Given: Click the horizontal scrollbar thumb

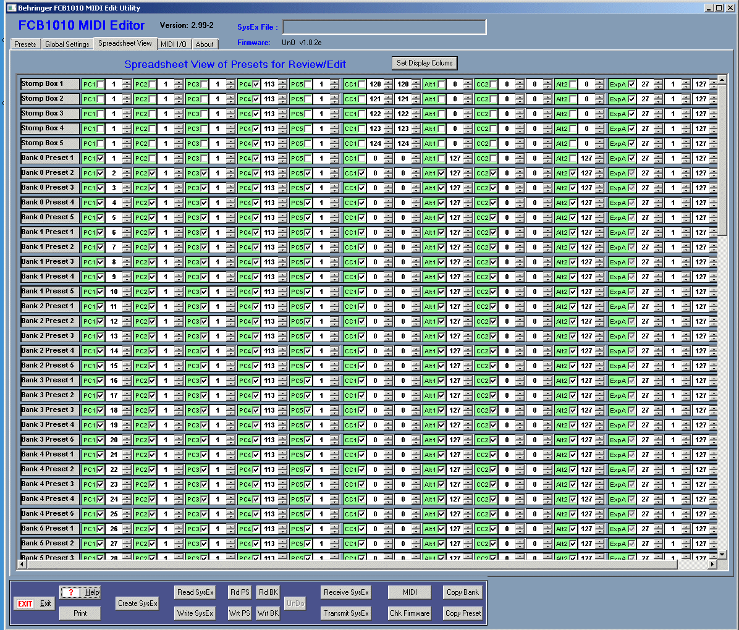Looking at the screenshot, I should [352, 564].
